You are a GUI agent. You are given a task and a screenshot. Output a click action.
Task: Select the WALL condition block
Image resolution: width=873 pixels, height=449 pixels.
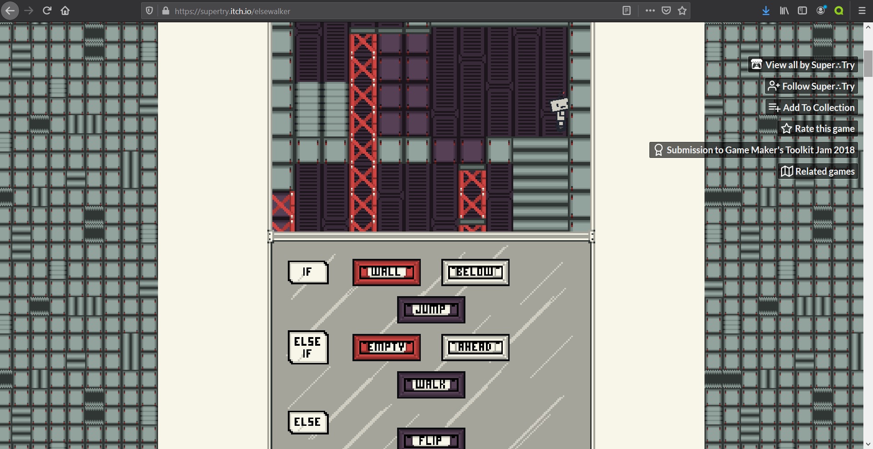coord(386,272)
